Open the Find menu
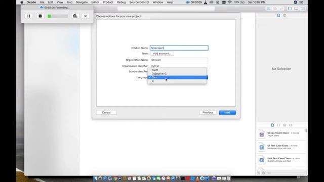 [69, 2]
